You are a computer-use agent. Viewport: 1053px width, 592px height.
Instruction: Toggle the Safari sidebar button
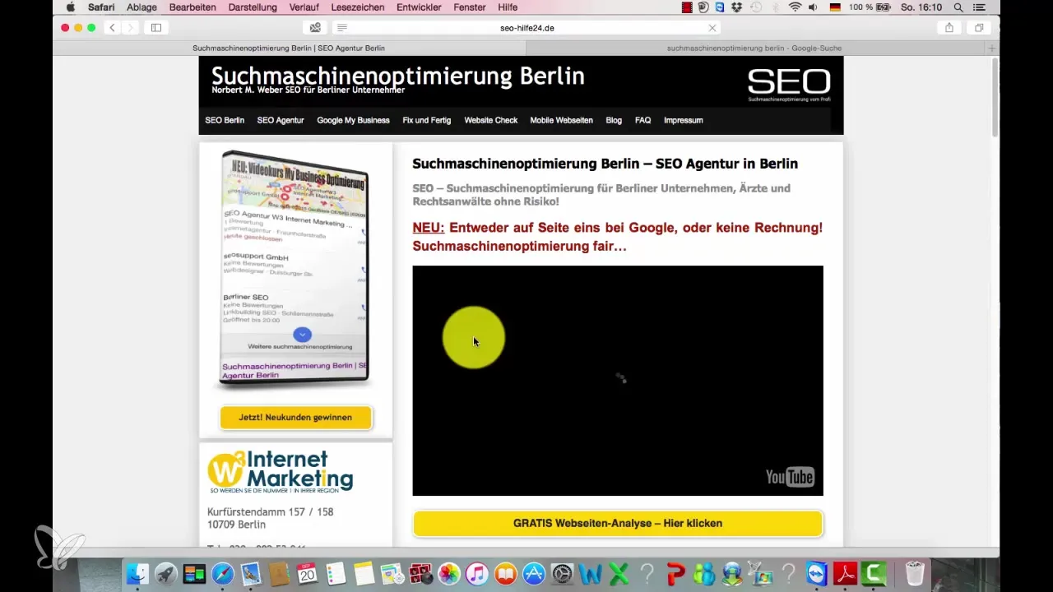155,27
